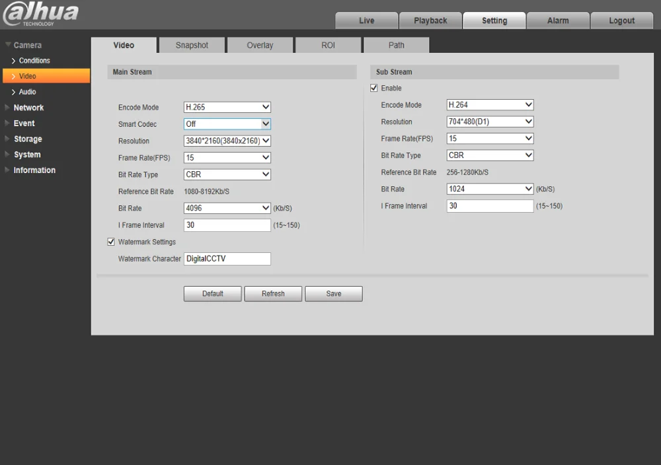
Task: Open Main Stream Bit Rate 4096 dropdown
Action: [227, 209]
